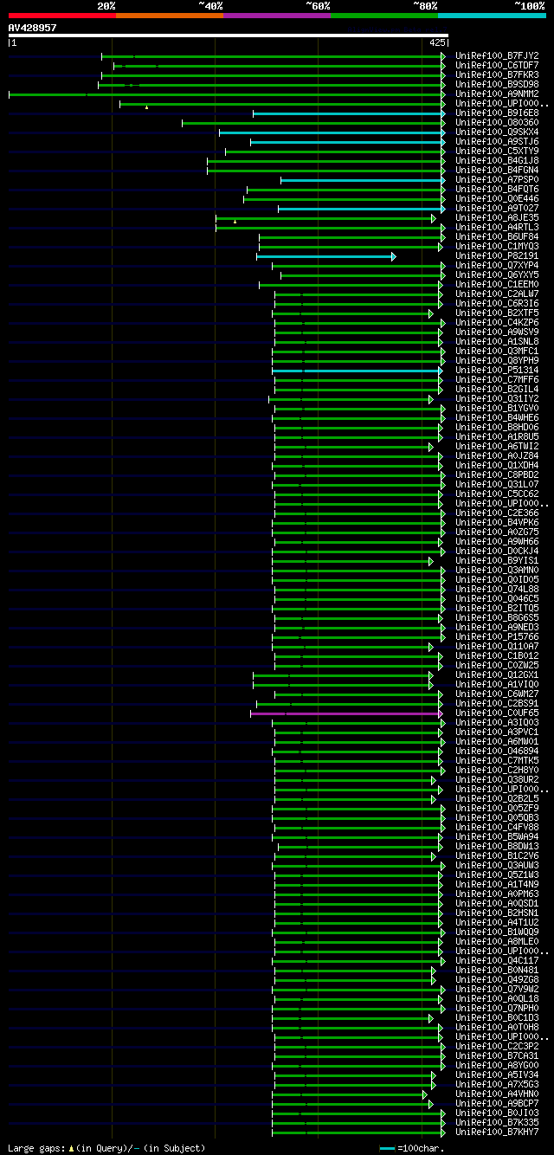Image resolution: width=554 pixels, height=1155 pixels.
Task: Select the label UniRef100_C2C3P2
Action: click(497, 1047)
